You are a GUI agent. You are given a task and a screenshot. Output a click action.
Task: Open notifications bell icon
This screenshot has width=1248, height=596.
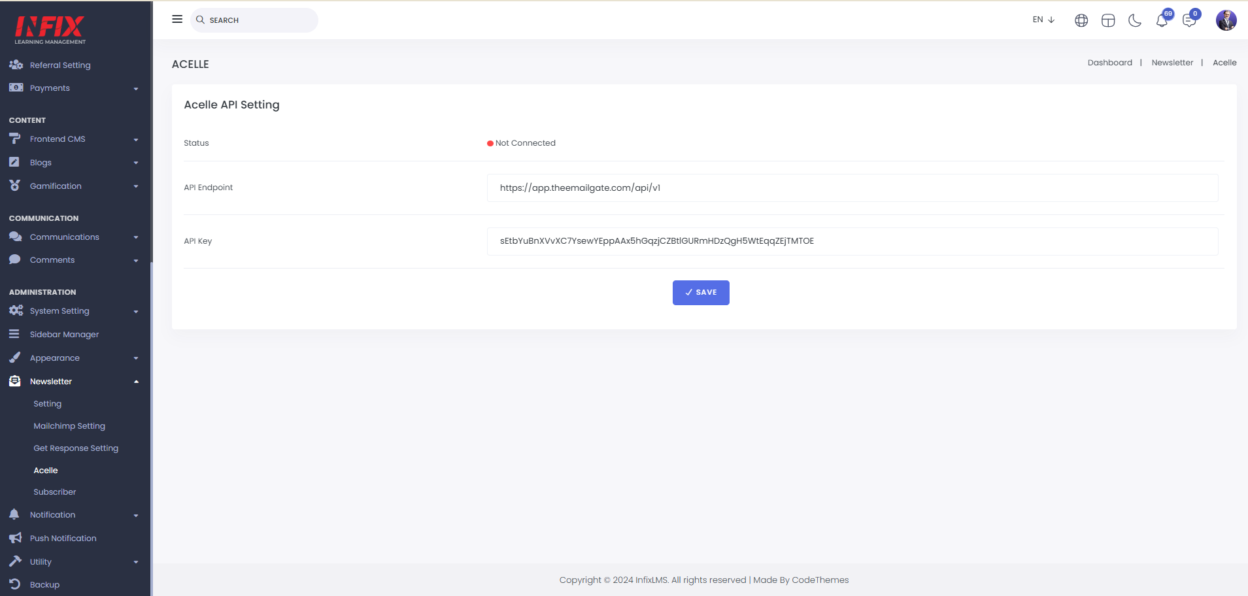(1162, 21)
